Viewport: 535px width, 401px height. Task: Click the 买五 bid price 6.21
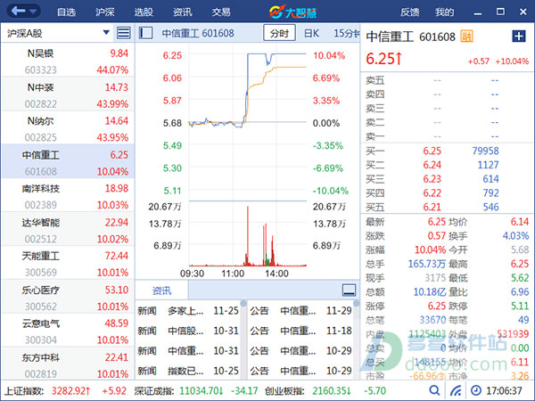point(432,207)
